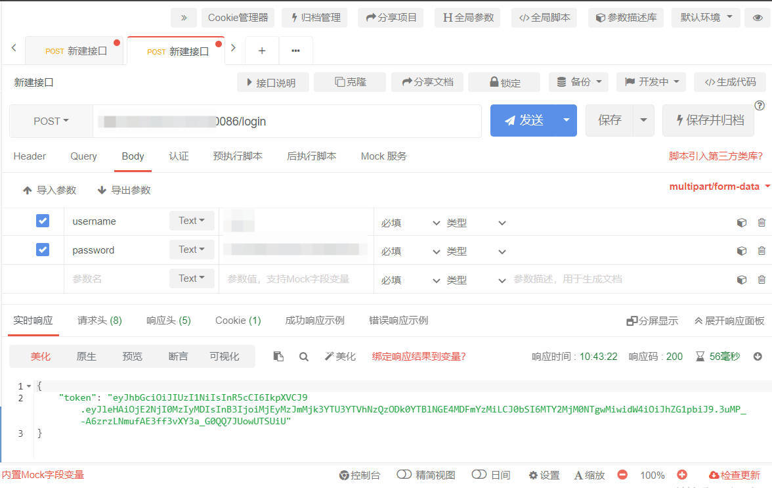Open multipart/form-data body type dropdown
This screenshot has height=488, width=772.
click(x=719, y=187)
